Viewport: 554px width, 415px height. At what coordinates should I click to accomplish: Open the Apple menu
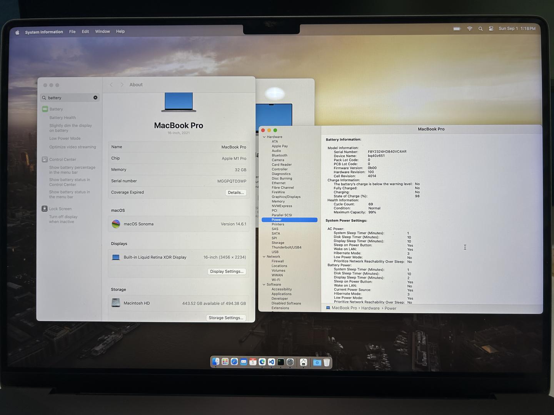17,32
